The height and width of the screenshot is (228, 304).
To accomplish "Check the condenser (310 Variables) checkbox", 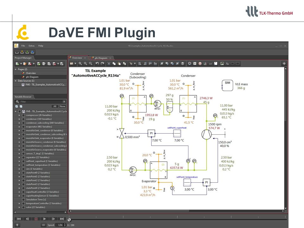I will point(23,119).
